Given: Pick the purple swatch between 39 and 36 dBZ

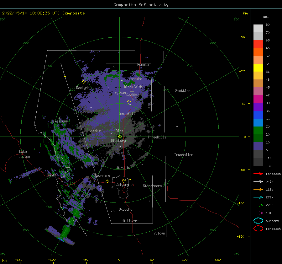Looking at the screenshot, I should point(258,107).
